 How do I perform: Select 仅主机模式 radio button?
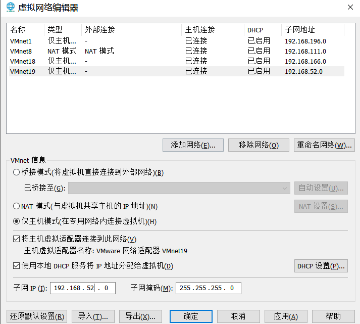click(x=16, y=221)
